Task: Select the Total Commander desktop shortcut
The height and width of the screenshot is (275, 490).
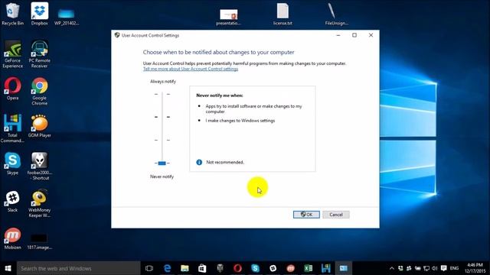Action: (x=12, y=128)
